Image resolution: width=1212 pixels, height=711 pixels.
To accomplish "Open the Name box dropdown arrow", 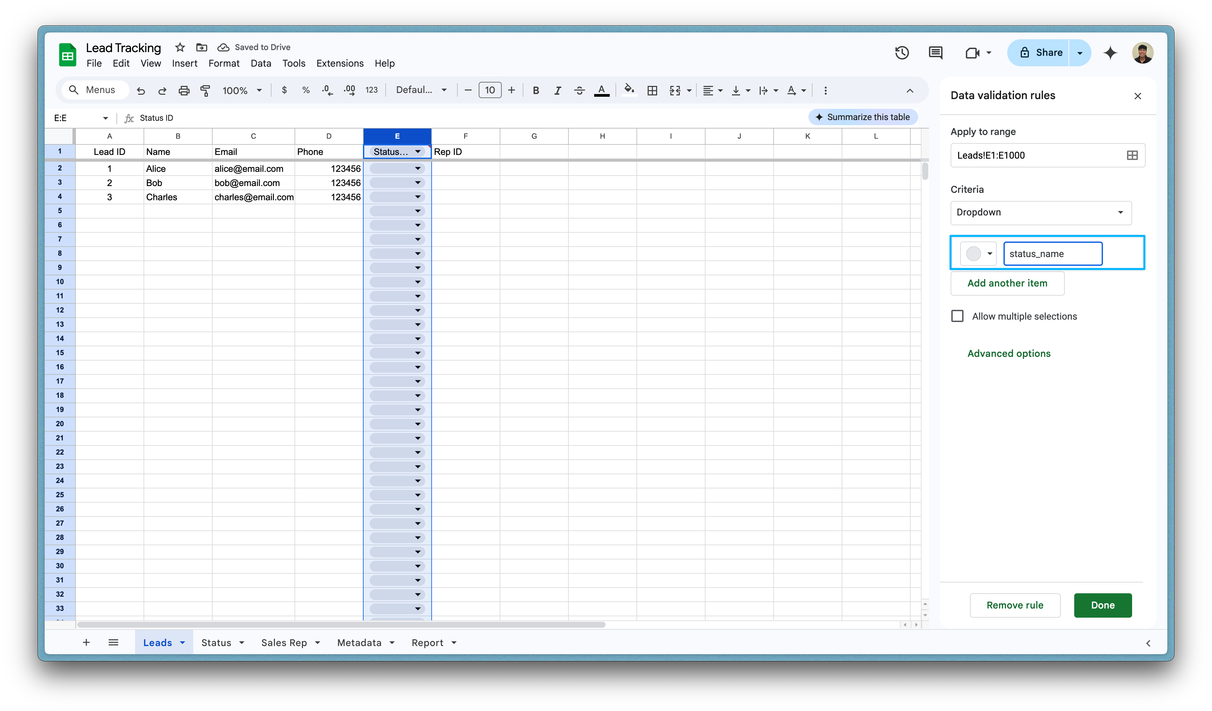I will (105, 118).
